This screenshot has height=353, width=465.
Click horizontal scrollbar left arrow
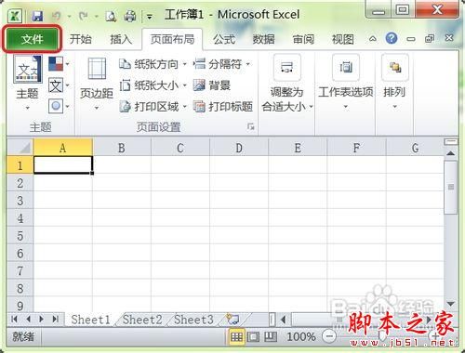[x=283, y=320]
